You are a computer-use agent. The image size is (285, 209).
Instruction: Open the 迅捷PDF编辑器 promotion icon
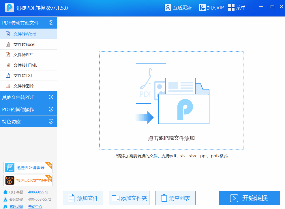click(28, 167)
